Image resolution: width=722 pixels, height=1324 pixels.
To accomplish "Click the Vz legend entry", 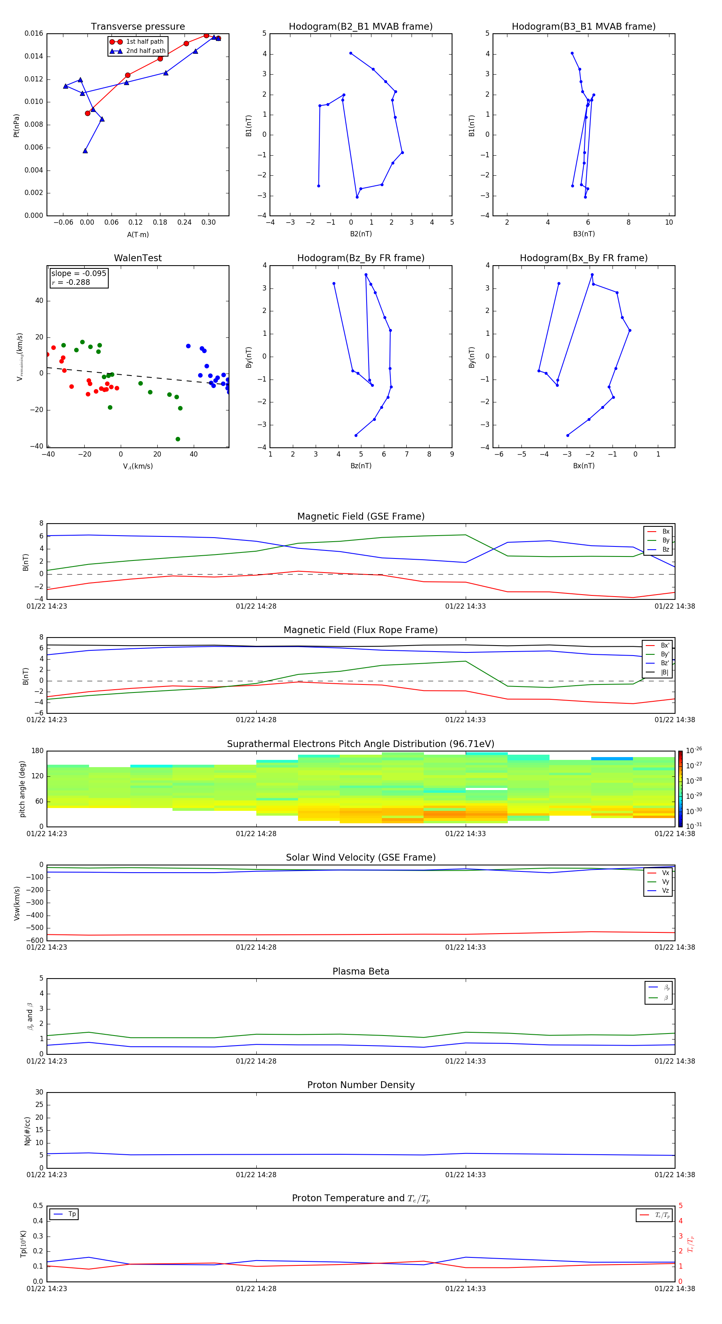I will 659,891.
